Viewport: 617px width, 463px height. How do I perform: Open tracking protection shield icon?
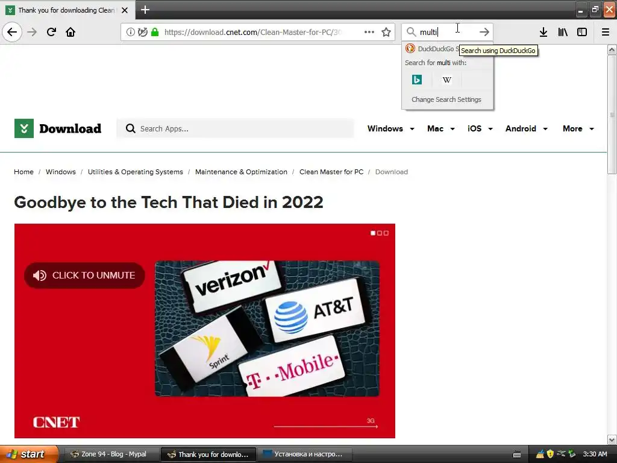point(142,33)
